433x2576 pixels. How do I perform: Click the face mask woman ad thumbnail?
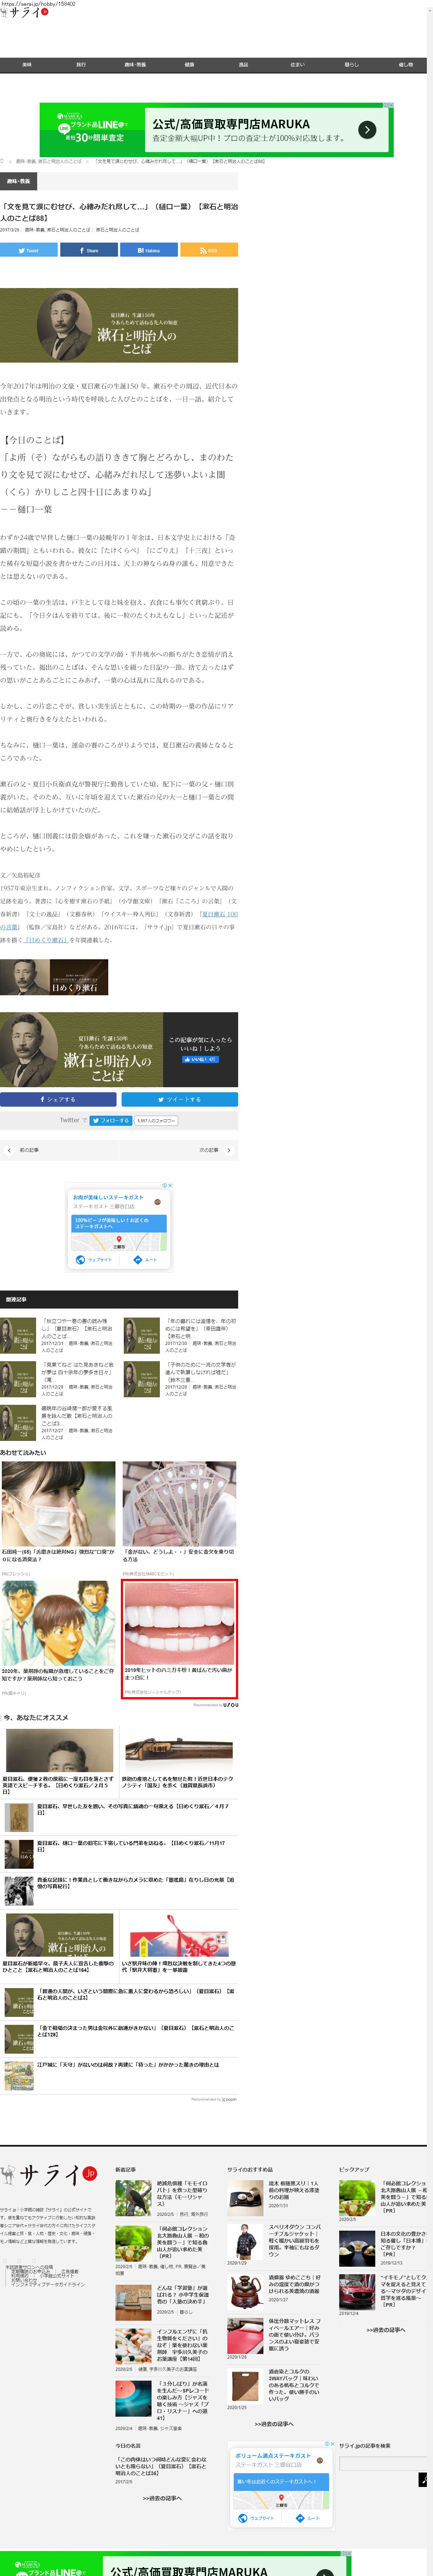click(58, 1503)
